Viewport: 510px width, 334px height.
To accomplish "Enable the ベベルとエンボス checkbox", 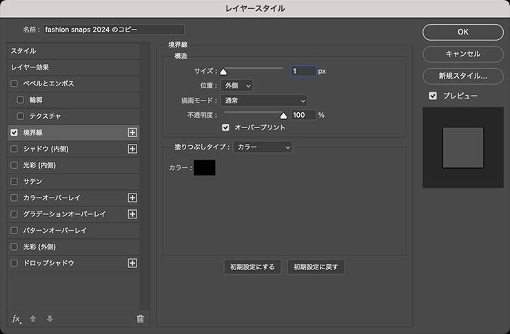I will click(x=14, y=83).
